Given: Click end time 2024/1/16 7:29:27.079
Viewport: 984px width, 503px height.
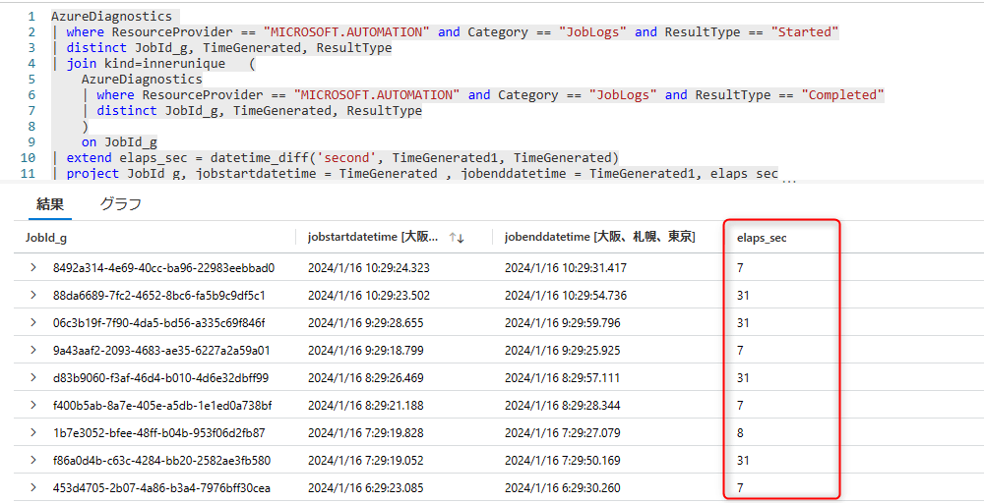Looking at the screenshot, I should click(x=562, y=433).
